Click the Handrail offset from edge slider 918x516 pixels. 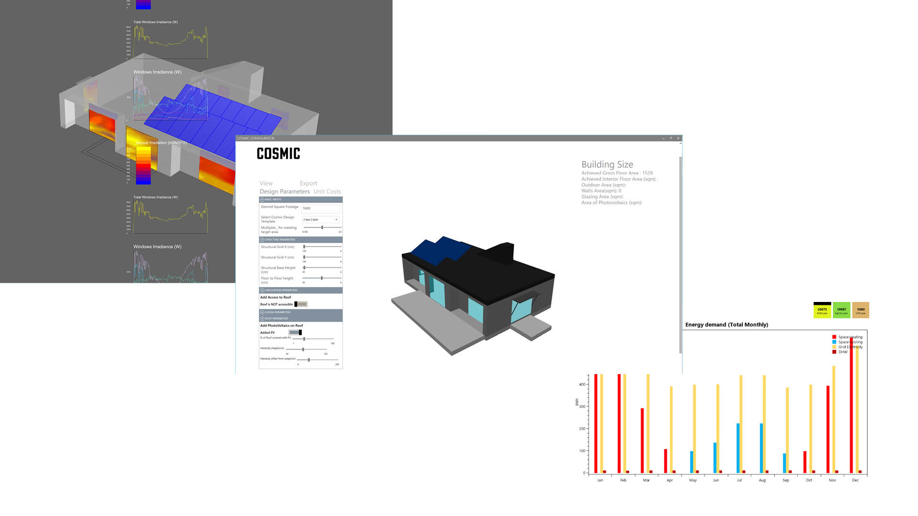click(x=317, y=360)
